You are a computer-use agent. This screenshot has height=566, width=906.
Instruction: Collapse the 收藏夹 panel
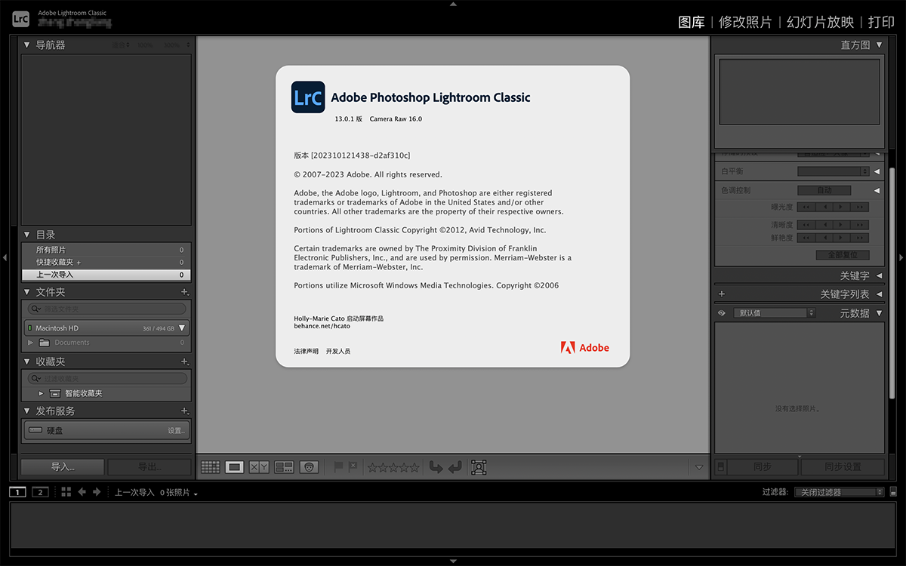coord(27,361)
